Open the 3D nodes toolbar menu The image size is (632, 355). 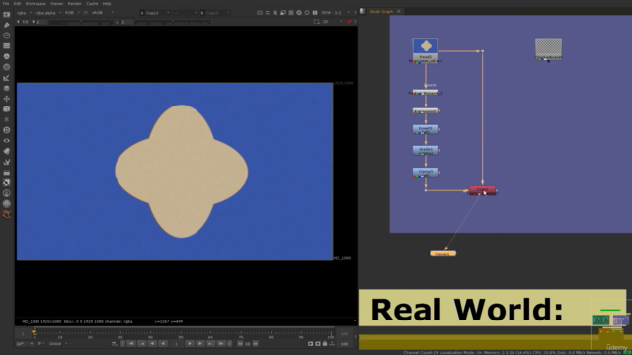tap(7, 109)
